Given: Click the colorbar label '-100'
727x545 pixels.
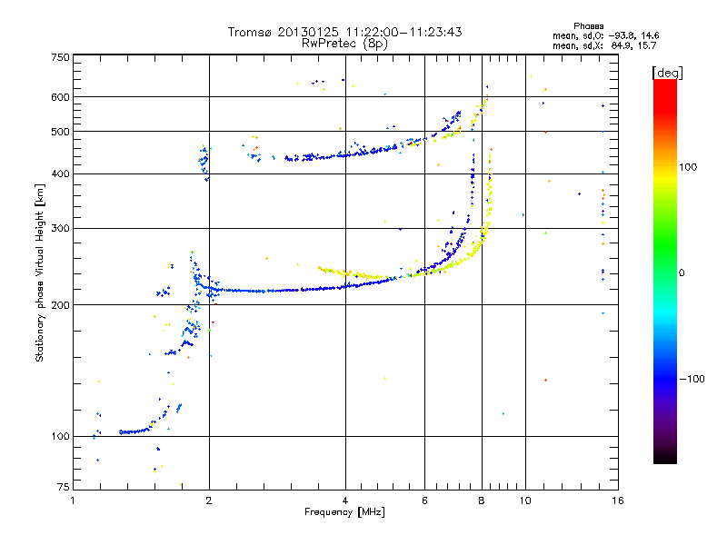Looking at the screenshot, I should (x=692, y=379).
